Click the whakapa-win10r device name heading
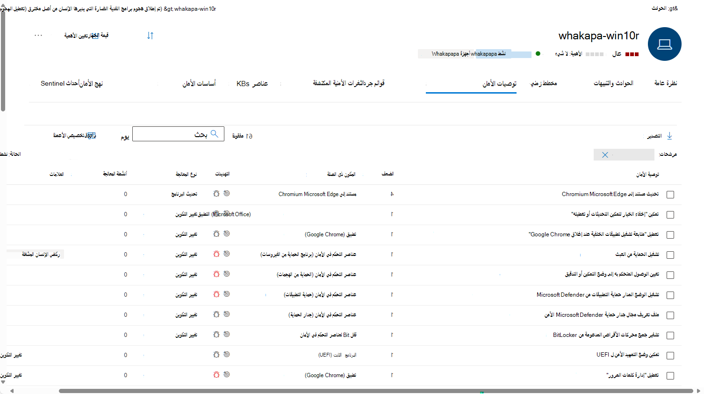Screen dimensions: 704x394 click(599, 36)
